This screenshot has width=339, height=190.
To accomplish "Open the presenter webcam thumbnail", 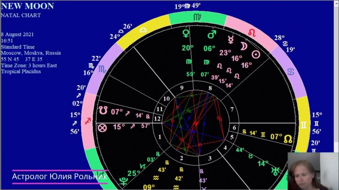I will point(313,171).
